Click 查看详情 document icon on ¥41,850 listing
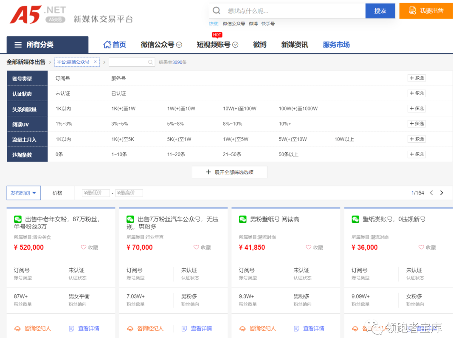The image size is (453, 338). coord(297,328)
